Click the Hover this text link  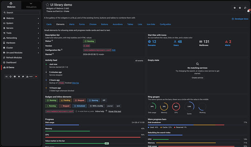click(115, 112)
